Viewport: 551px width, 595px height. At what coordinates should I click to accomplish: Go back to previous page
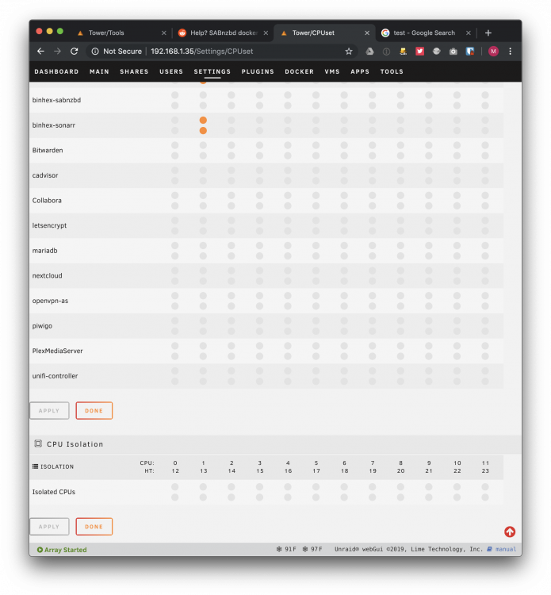[x=40, y=52]
